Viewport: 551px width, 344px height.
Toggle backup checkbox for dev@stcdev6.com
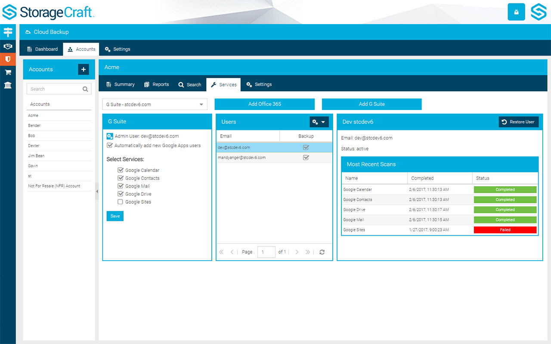point(306,147)
